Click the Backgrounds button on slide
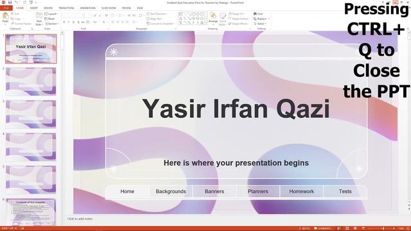This screenshot has height=231, width=411. (x=171, y=191)
